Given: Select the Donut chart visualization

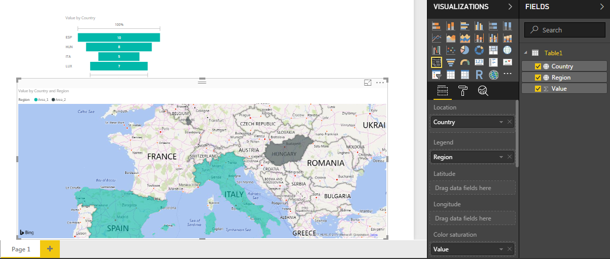Looking at the screenshot, I should click(479, 50).
